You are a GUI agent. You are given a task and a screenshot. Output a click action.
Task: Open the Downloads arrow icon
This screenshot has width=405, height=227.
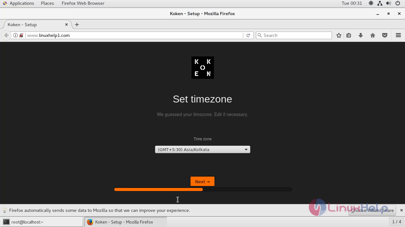[361, 35]
